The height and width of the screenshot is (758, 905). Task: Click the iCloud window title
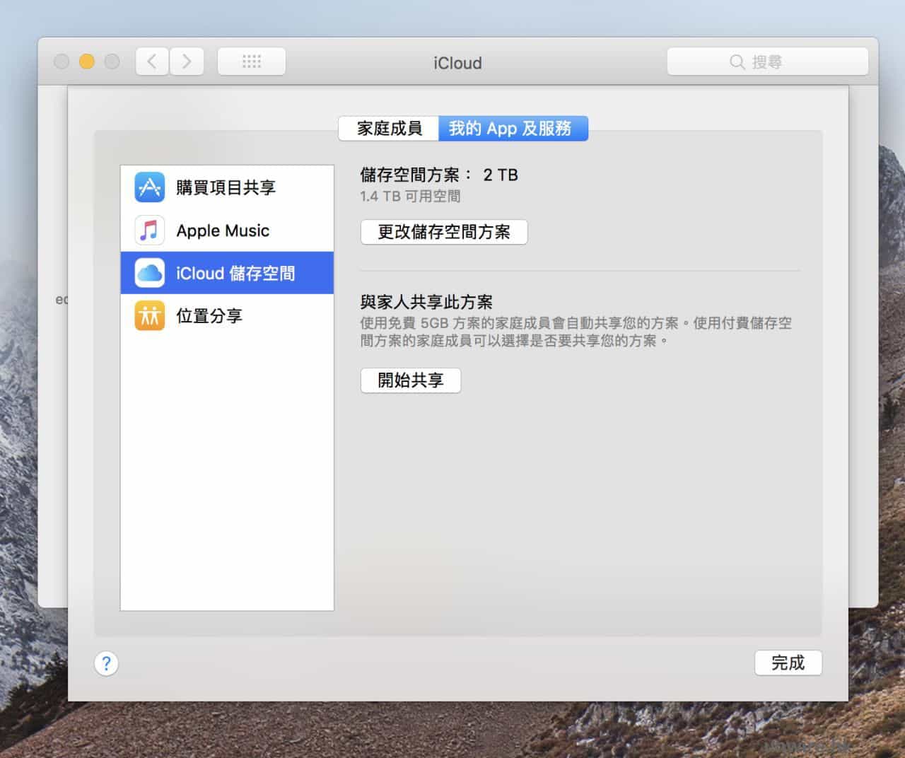click(457, 63)
